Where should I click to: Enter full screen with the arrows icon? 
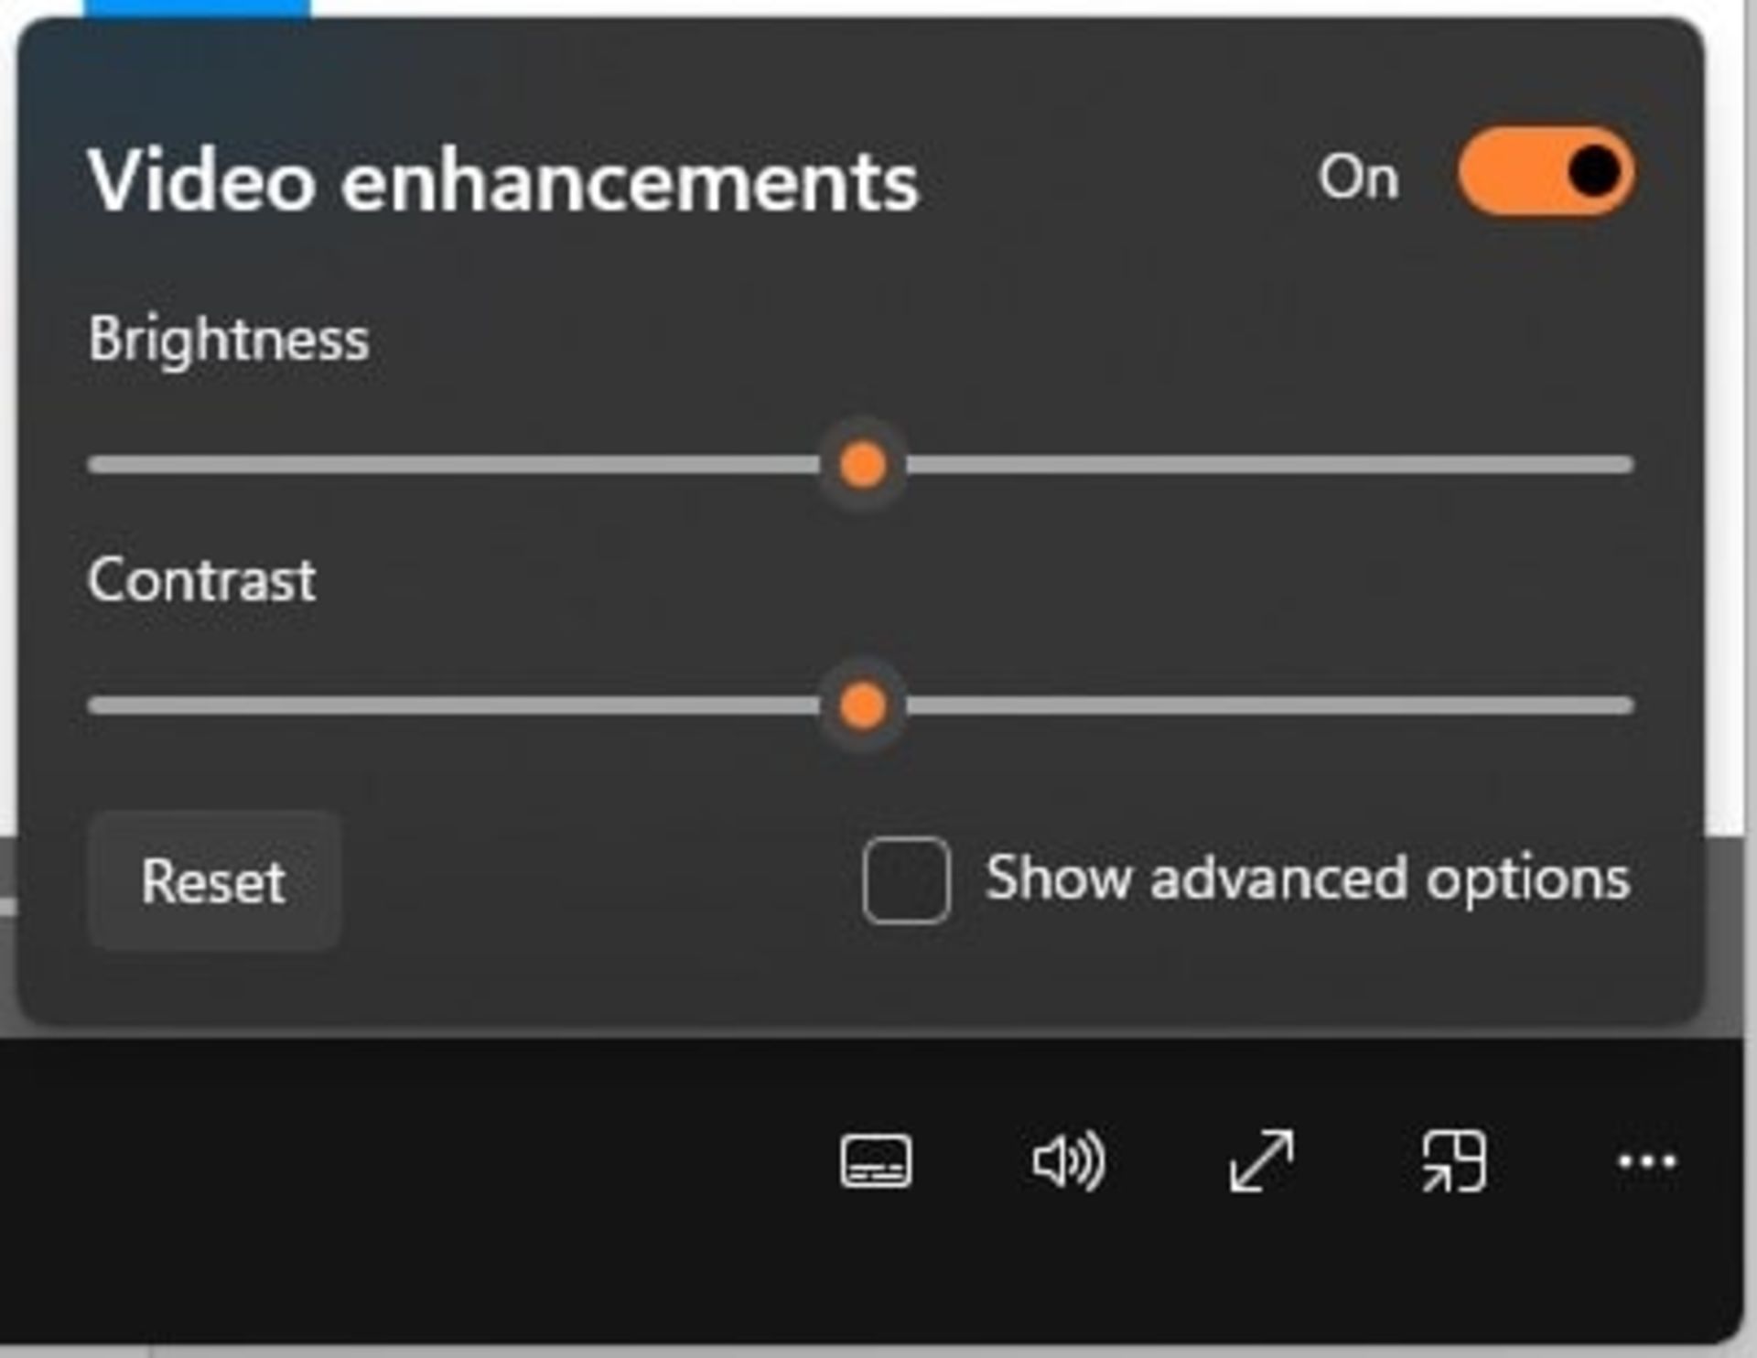tap(1261, 1161)
